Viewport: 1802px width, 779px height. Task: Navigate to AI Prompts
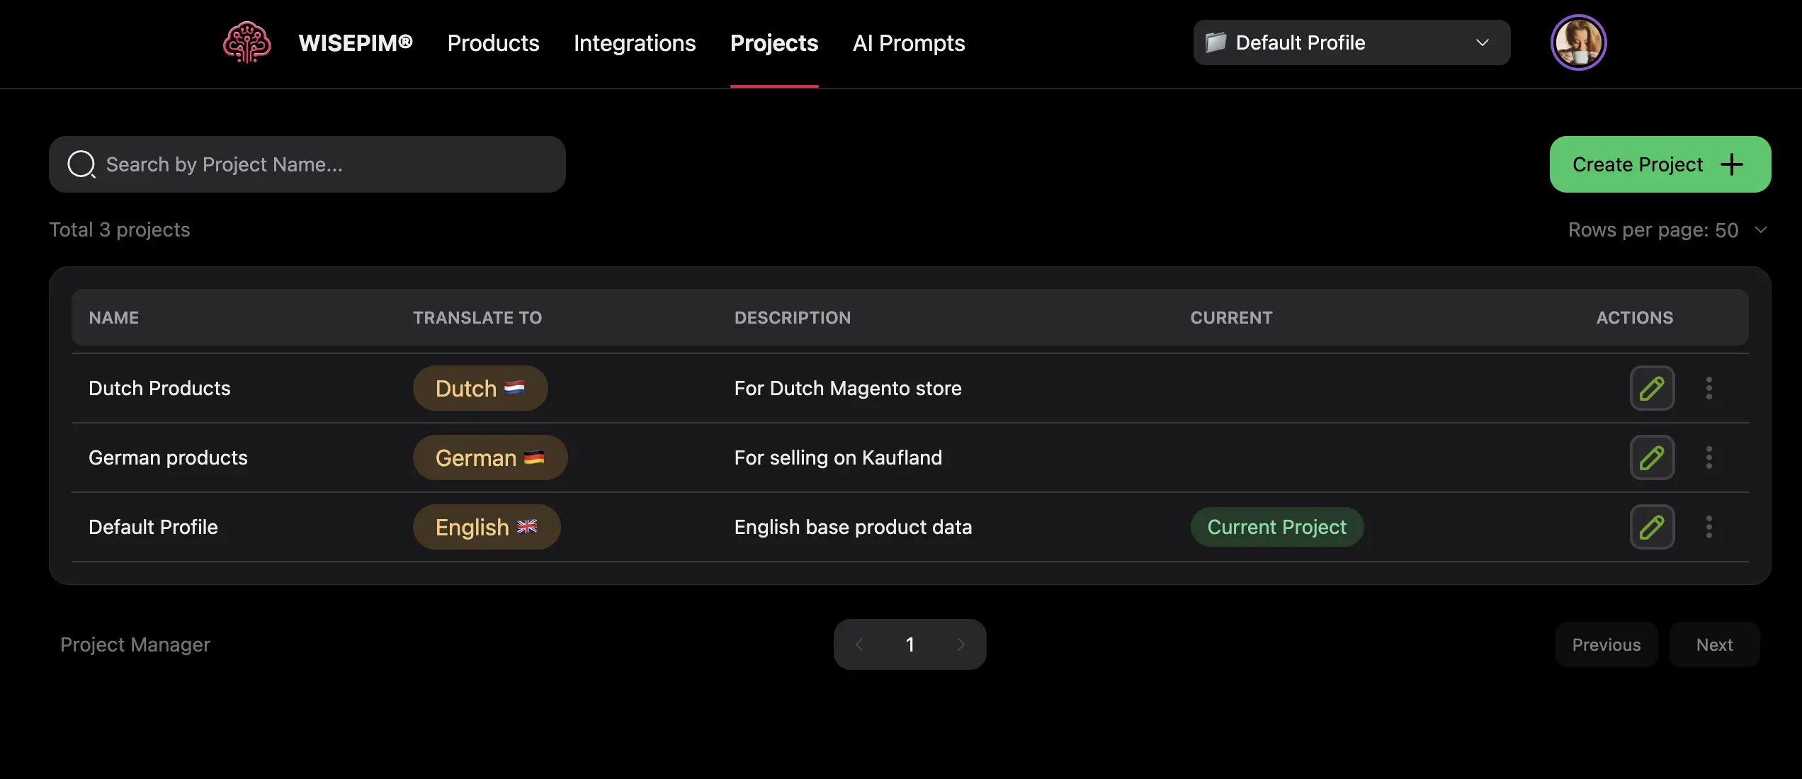909,42
